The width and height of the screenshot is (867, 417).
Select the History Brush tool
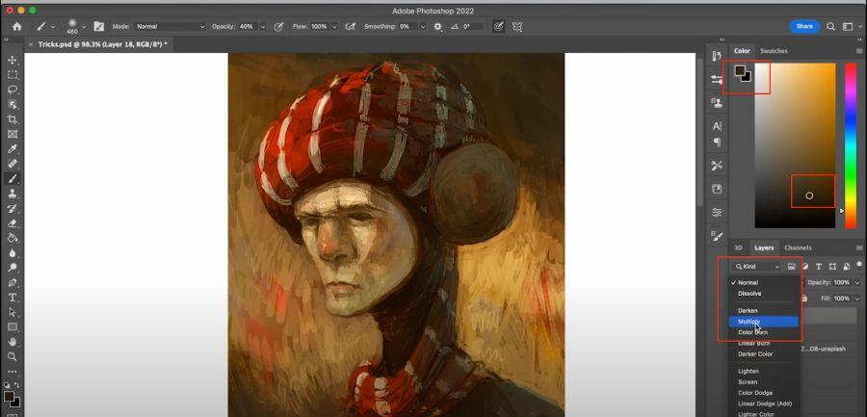(x=13, y=208)
